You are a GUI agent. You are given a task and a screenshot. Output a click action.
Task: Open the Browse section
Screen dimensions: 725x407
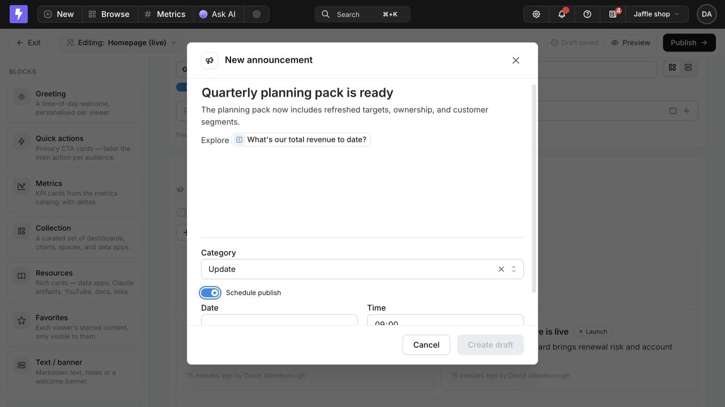(x=109, y=14)
